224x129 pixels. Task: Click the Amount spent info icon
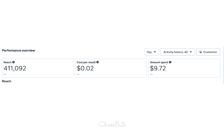coord(170,62)
